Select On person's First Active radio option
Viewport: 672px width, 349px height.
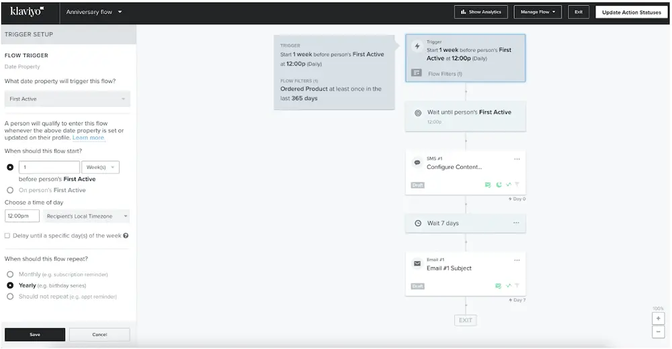10,190
